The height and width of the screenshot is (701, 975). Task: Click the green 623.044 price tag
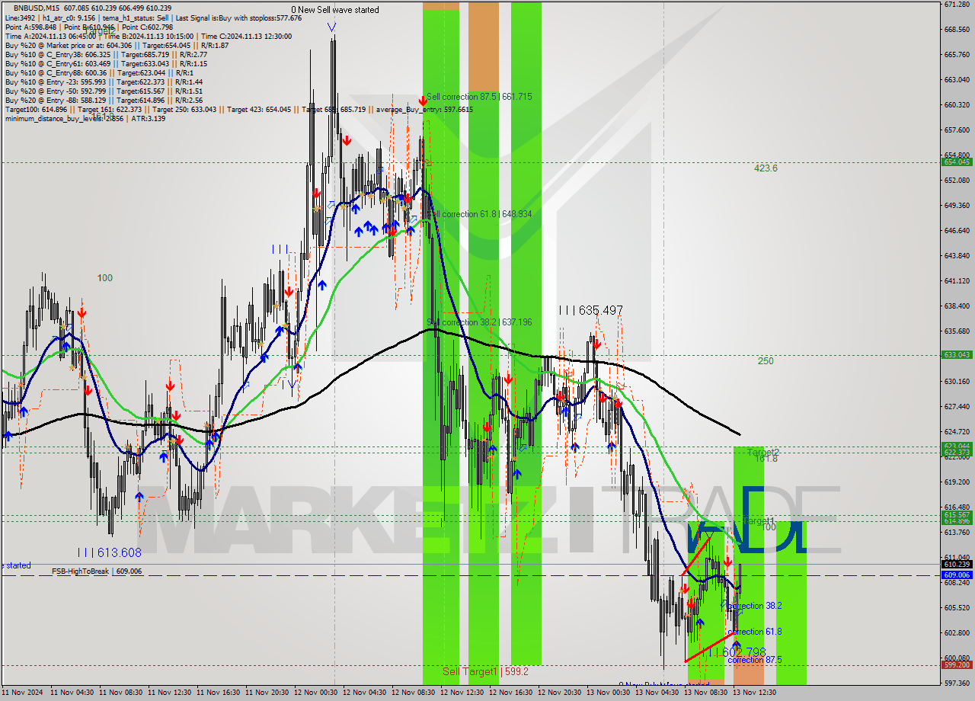pyautogui.click(x=957, y=446)
